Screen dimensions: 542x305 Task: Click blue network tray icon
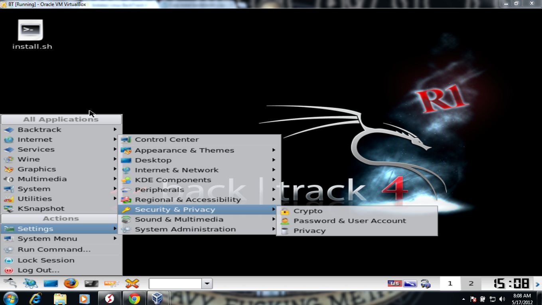410,283
